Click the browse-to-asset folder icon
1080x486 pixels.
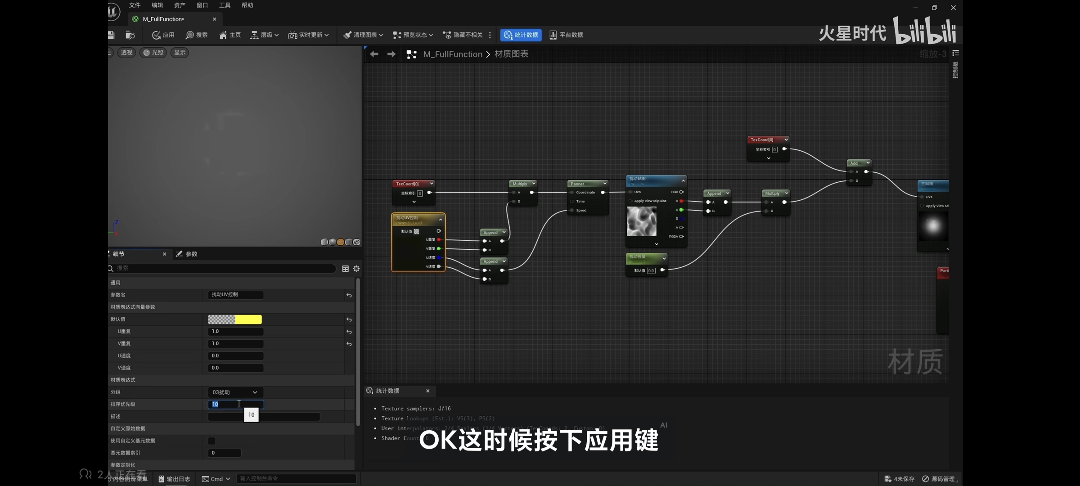[x=130, y=35]
